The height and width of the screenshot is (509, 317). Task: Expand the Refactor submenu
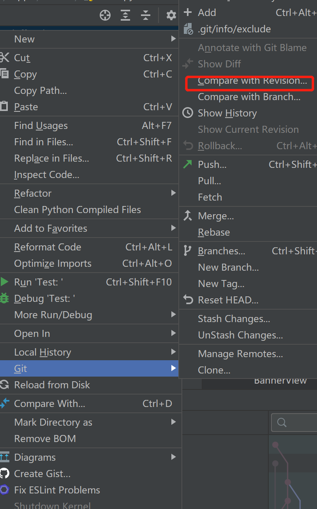[x=173, y=193]
